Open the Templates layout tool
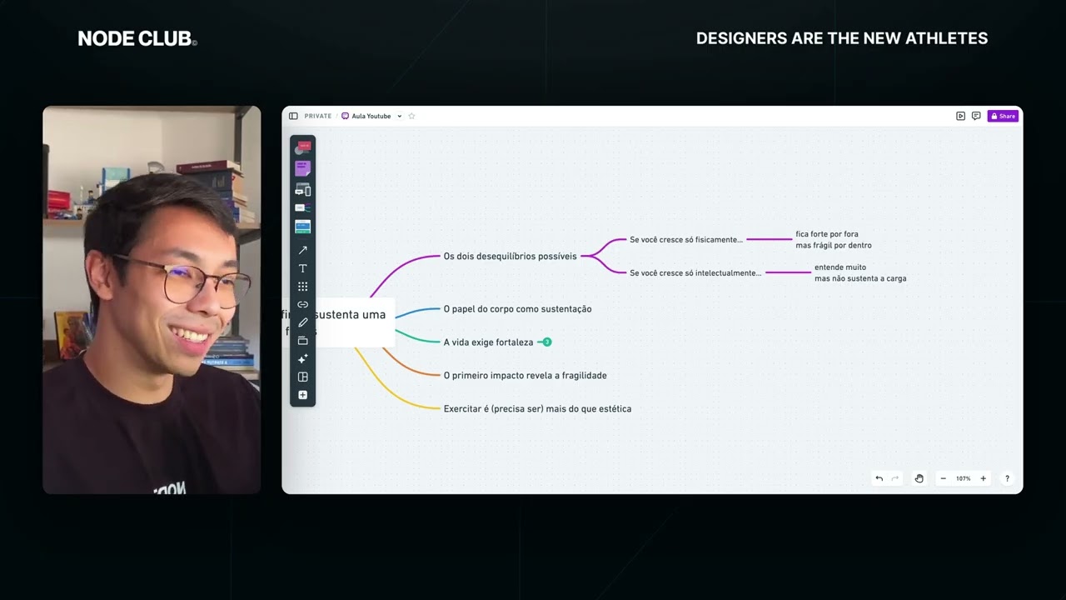Viewport: 1066px width, 600px height. pyautogui.click(x=302, y=377)
